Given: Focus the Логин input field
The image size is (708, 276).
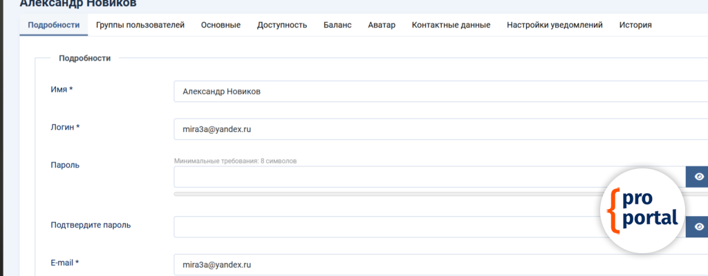Looking at the screenshot, I should (x=415, y=129).
